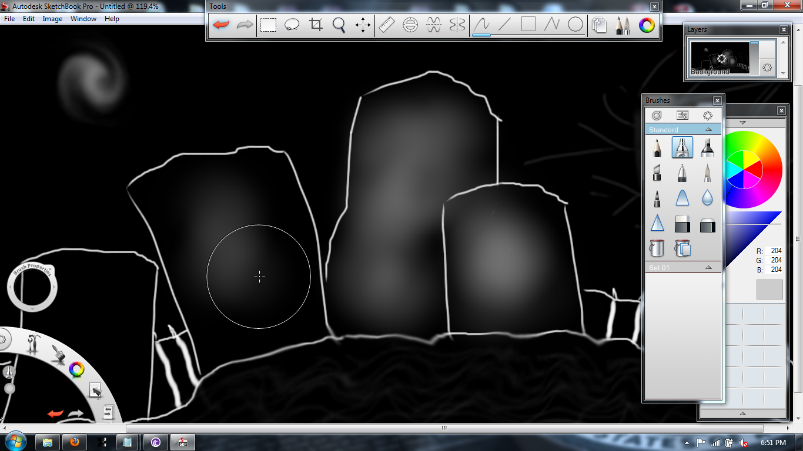Pick the fine Paintbrush
Image resolution: width=803 pixels, height=451 pixels.
[707, 173]
